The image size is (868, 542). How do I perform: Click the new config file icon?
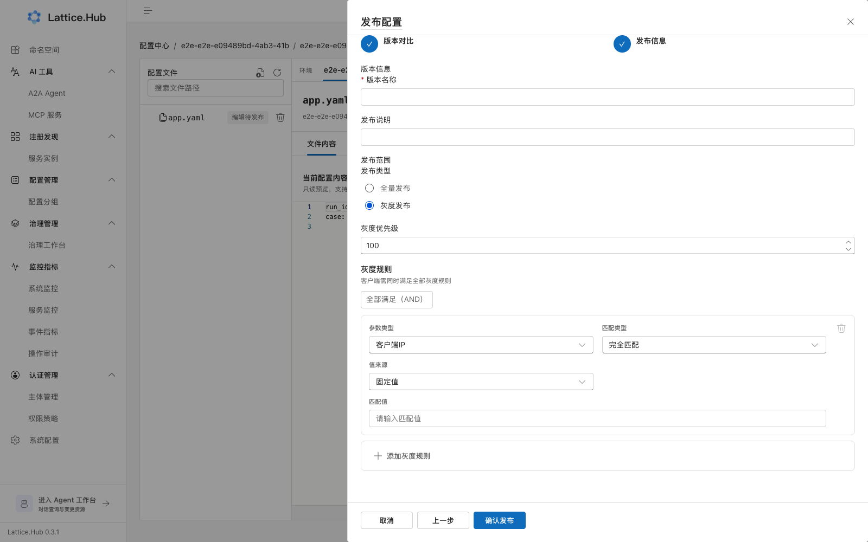(260, 73)
